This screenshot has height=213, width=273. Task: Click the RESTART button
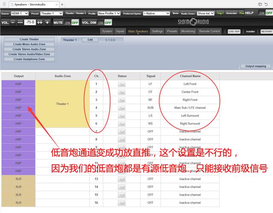[267, 32]
